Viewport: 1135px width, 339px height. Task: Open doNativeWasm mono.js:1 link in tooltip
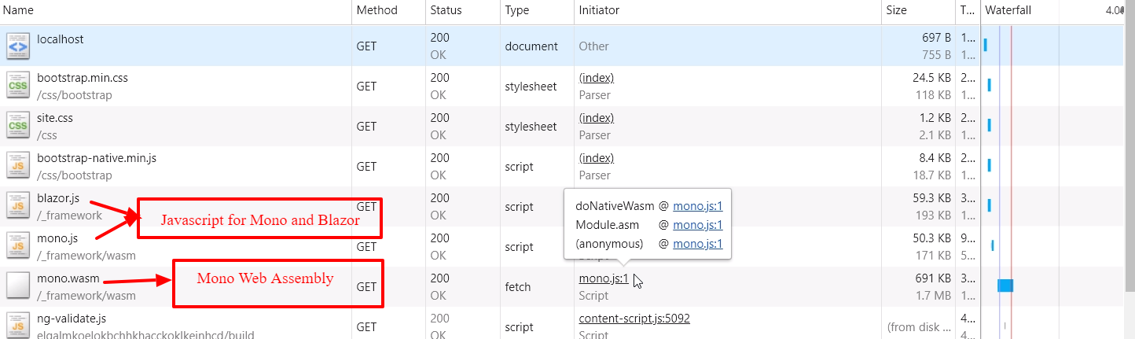pos(697,207)
